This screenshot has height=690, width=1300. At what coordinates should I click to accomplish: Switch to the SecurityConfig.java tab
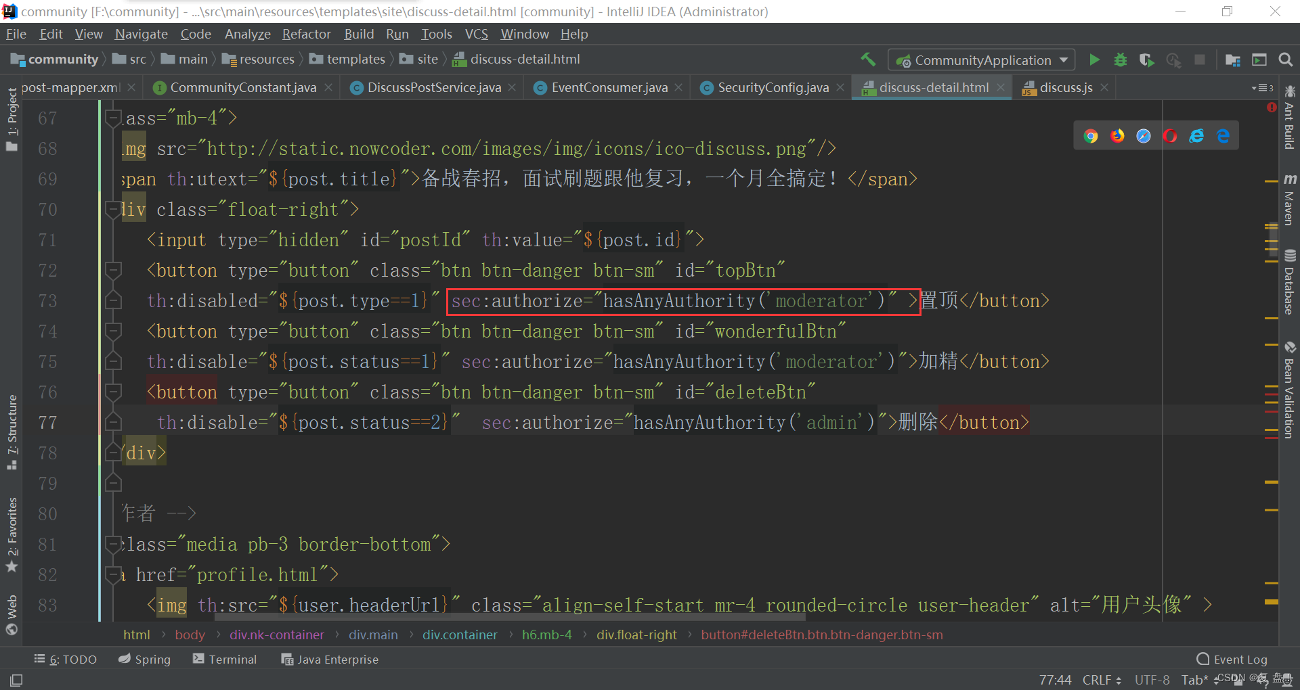click(x=773, y=87)
